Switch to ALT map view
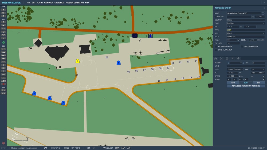Screen dimensions: 267x150 click(129, 148)
